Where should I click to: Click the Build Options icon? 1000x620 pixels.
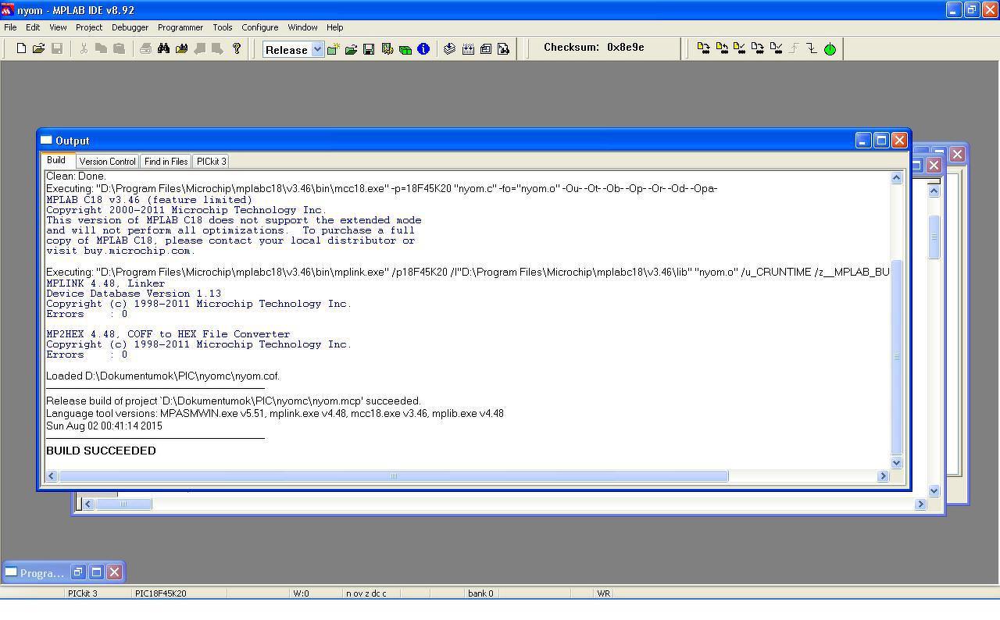click(387, 49)
